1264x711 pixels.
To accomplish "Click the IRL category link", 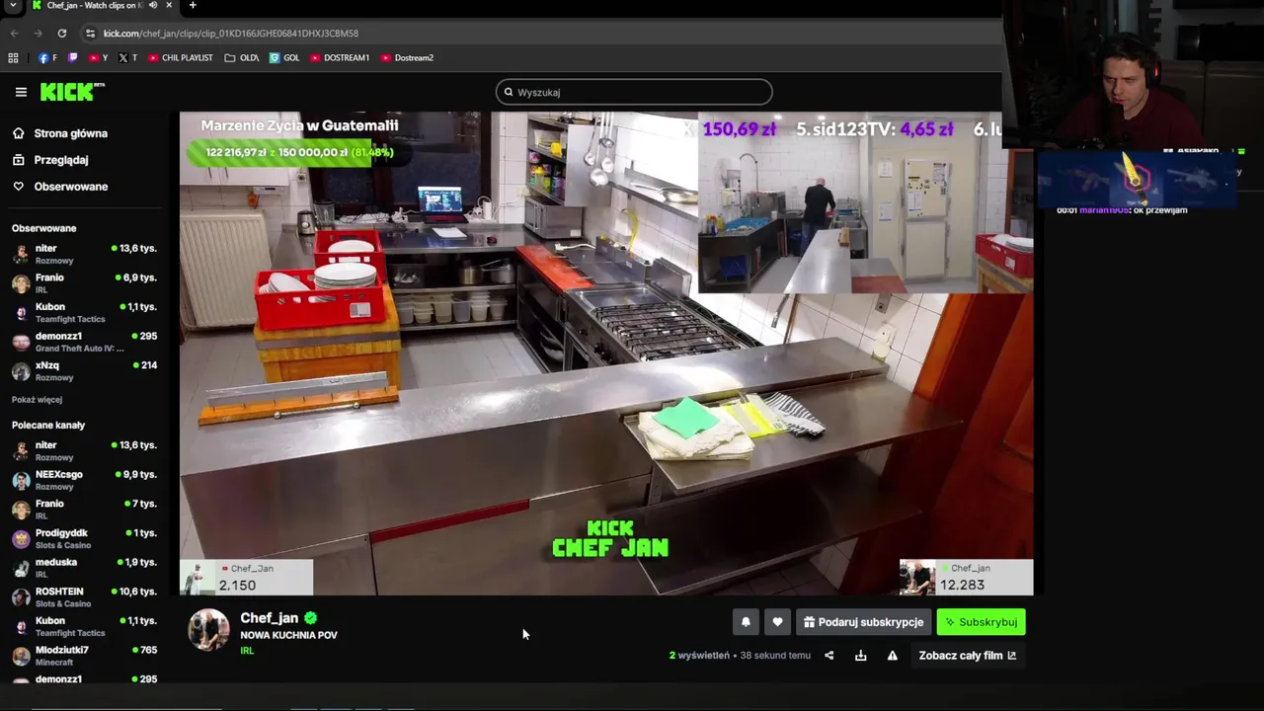I will click(x=247, y=651).
